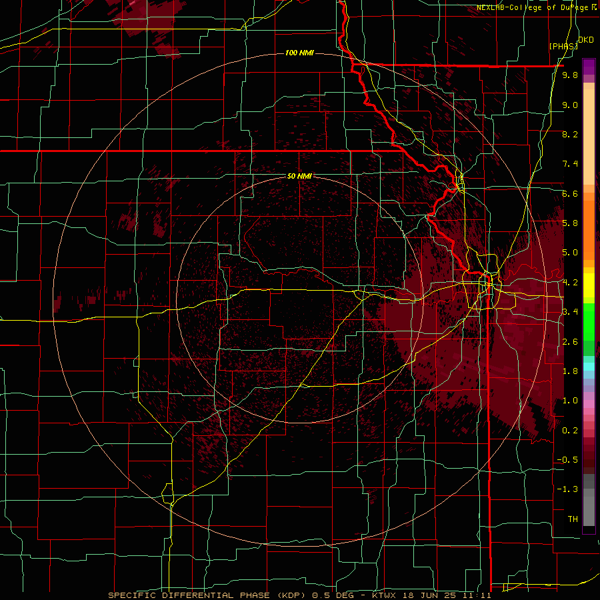Click the TH label on color scale

573,519
